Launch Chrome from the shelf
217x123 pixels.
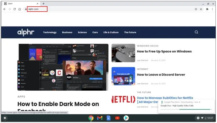pyautogui.click(x=91, y=118)
